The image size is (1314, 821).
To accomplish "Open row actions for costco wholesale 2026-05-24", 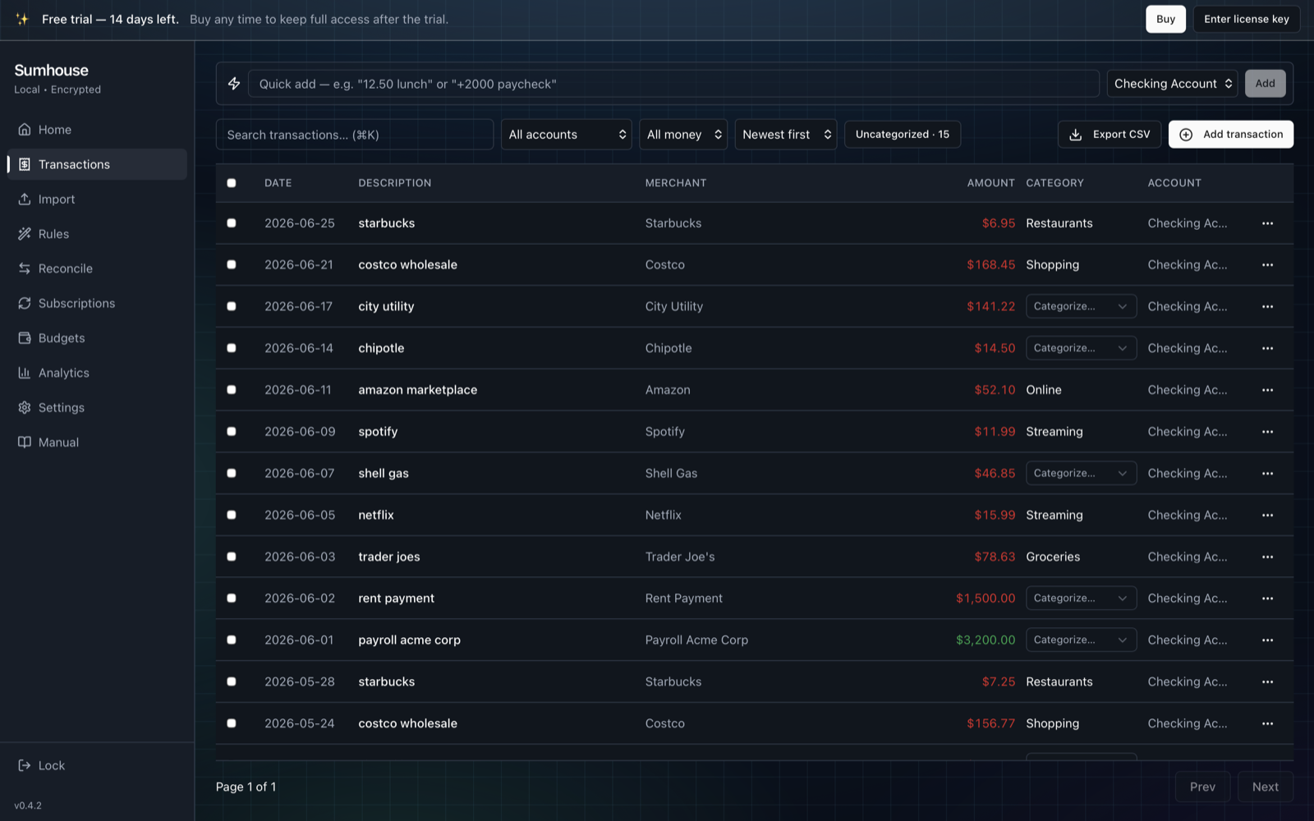I will pyautogui.click(x=1267, y=723).
